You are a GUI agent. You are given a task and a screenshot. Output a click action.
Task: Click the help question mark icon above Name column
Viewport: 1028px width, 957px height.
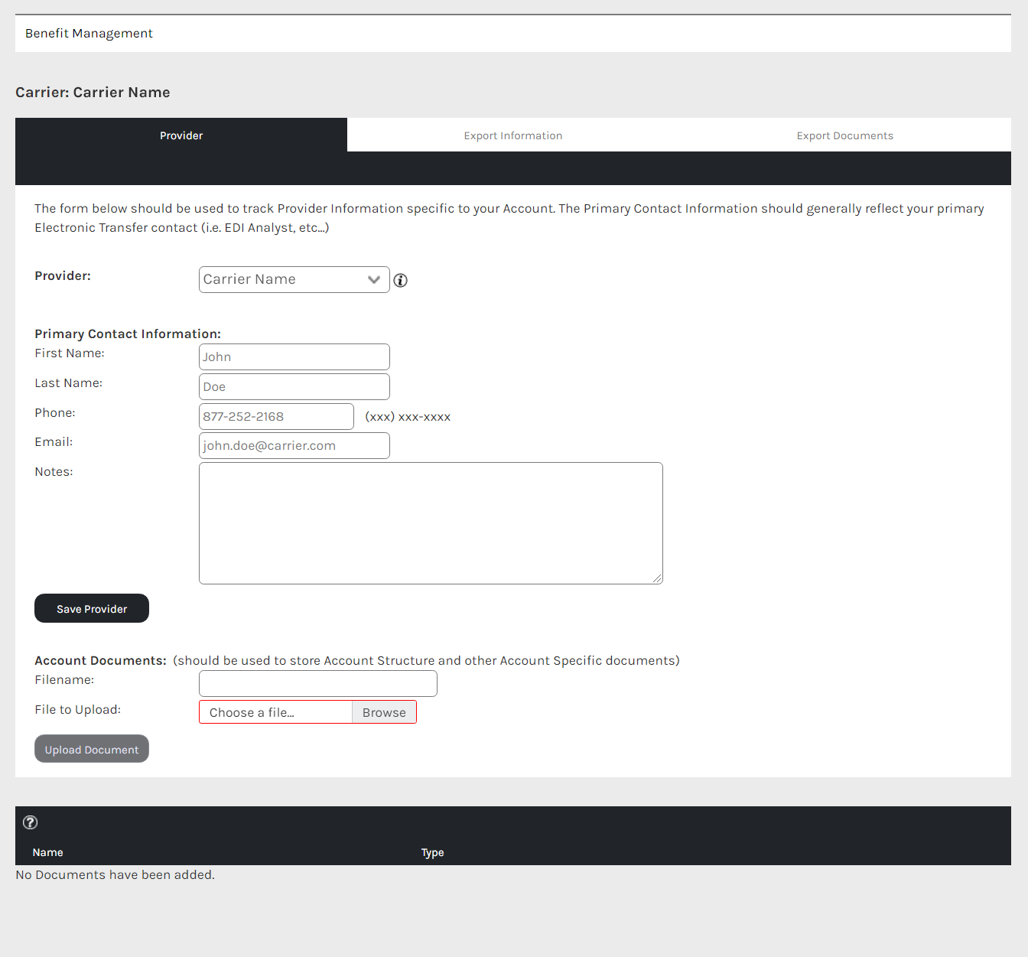(30, 822)
